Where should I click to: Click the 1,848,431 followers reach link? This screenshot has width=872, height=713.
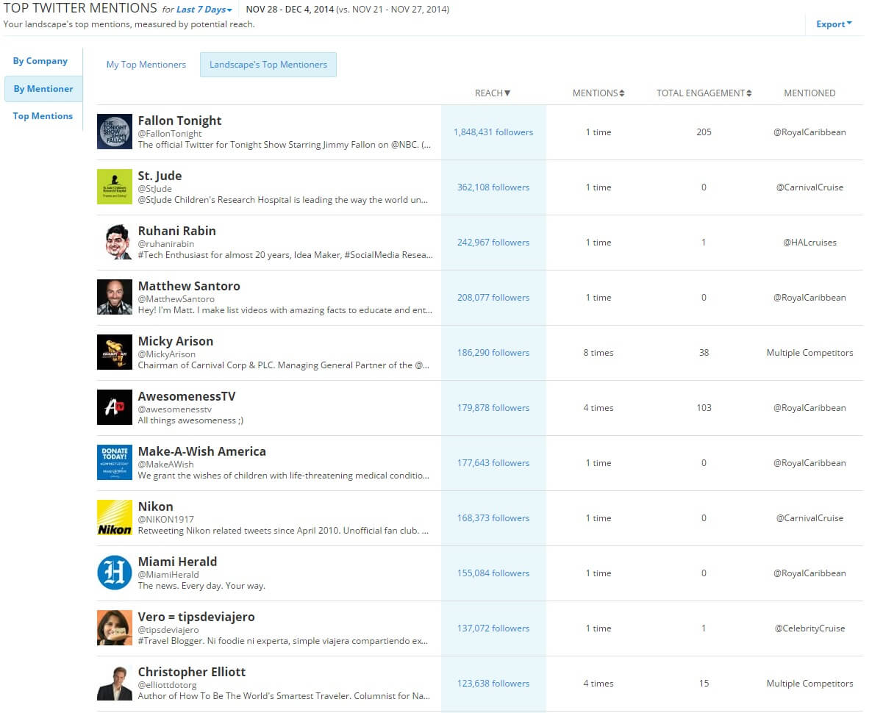click(493, 132)
